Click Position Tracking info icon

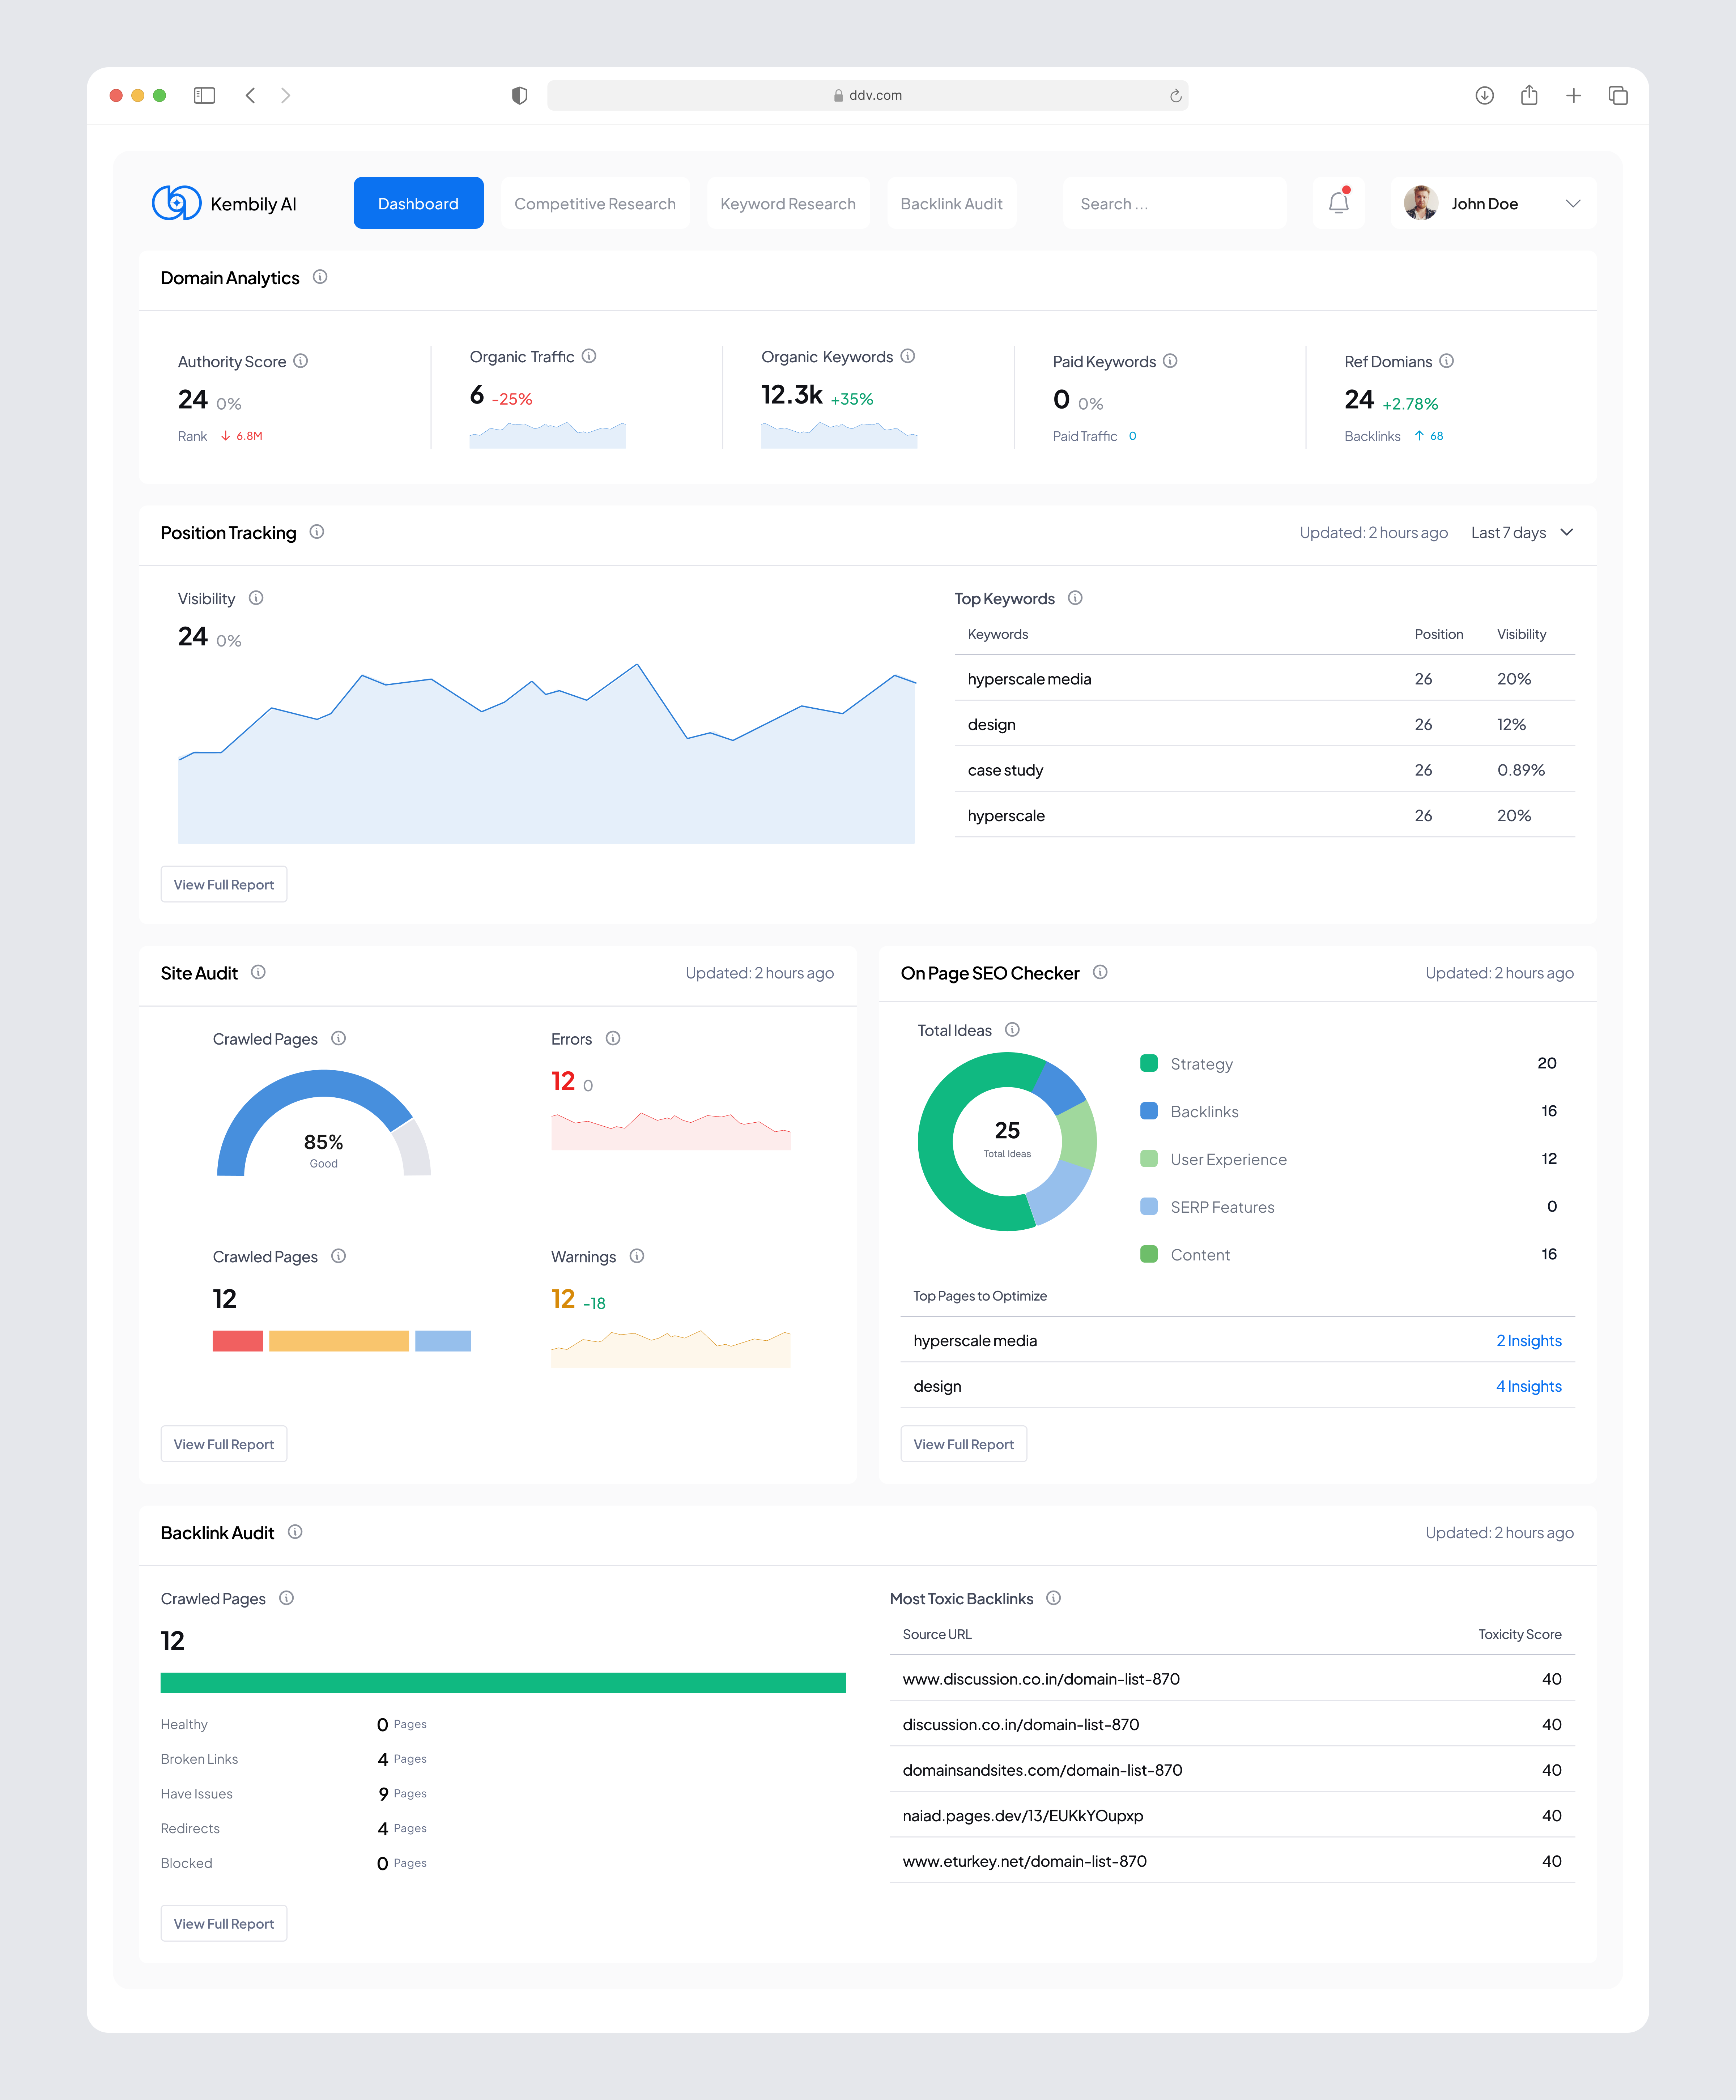coord(317,532)
